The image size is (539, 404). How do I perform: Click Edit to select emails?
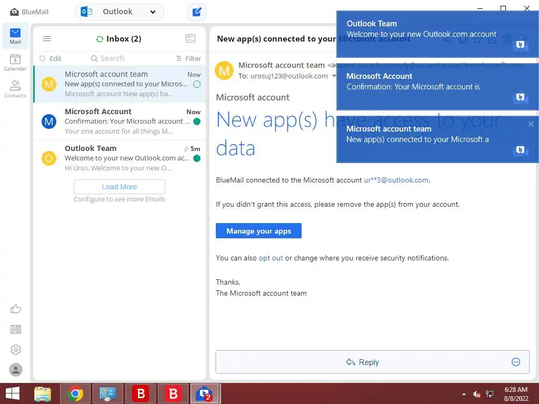click(50, 58)
